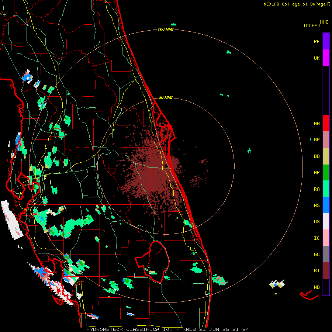This screenshot has width=332, height=332.
Task: Click the "GR" legend label
Action: point(317,140)
